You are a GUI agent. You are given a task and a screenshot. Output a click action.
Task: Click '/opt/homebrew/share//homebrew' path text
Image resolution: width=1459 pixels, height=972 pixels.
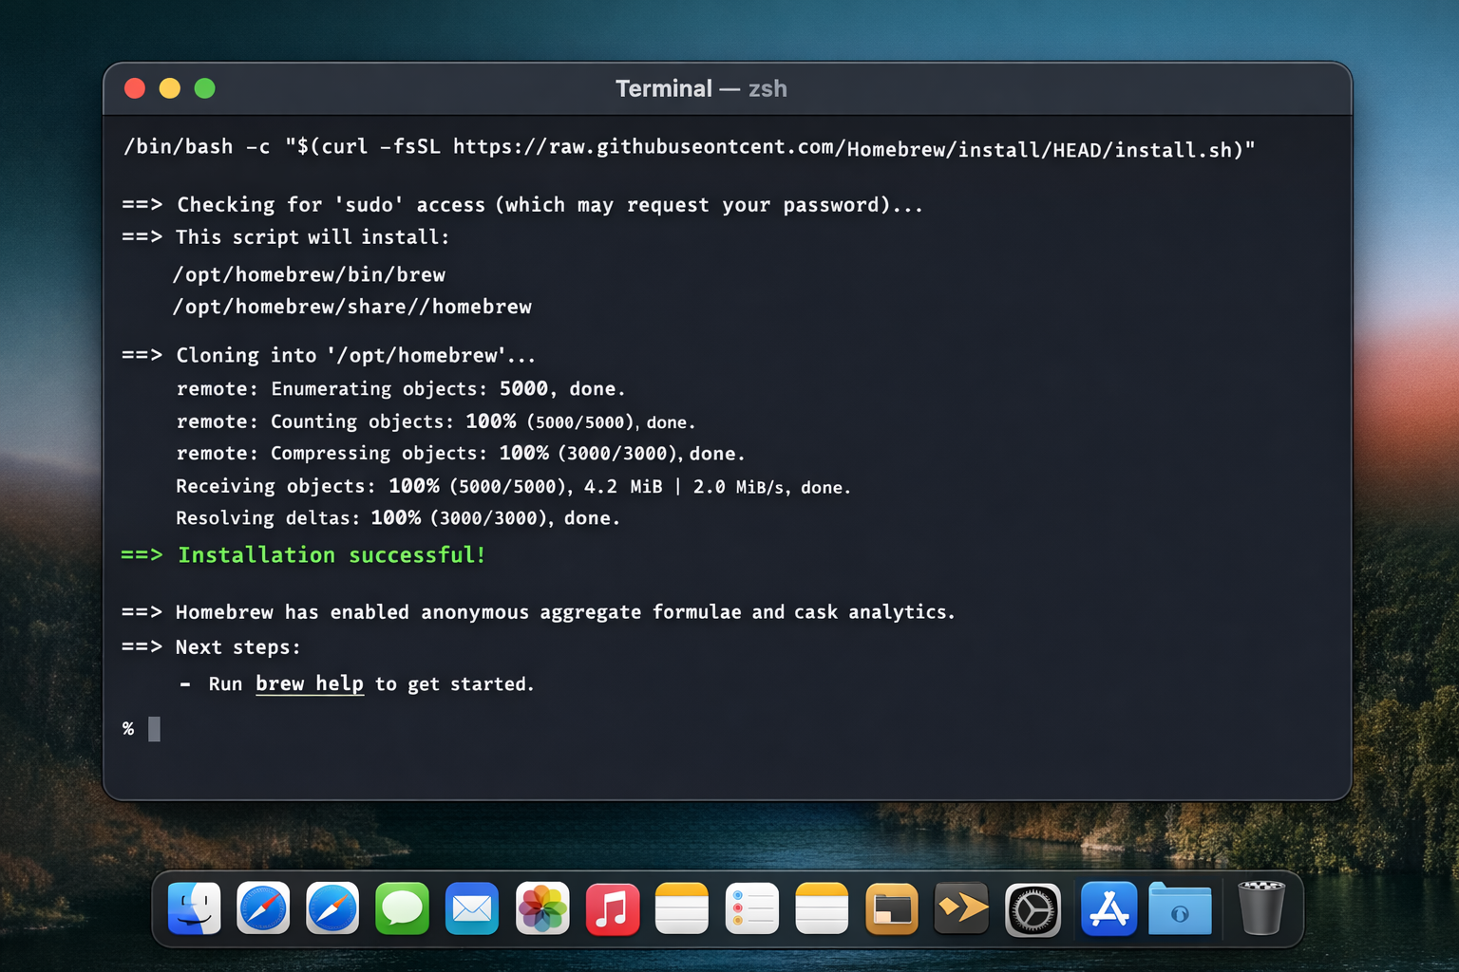click(x=351, y=307)
